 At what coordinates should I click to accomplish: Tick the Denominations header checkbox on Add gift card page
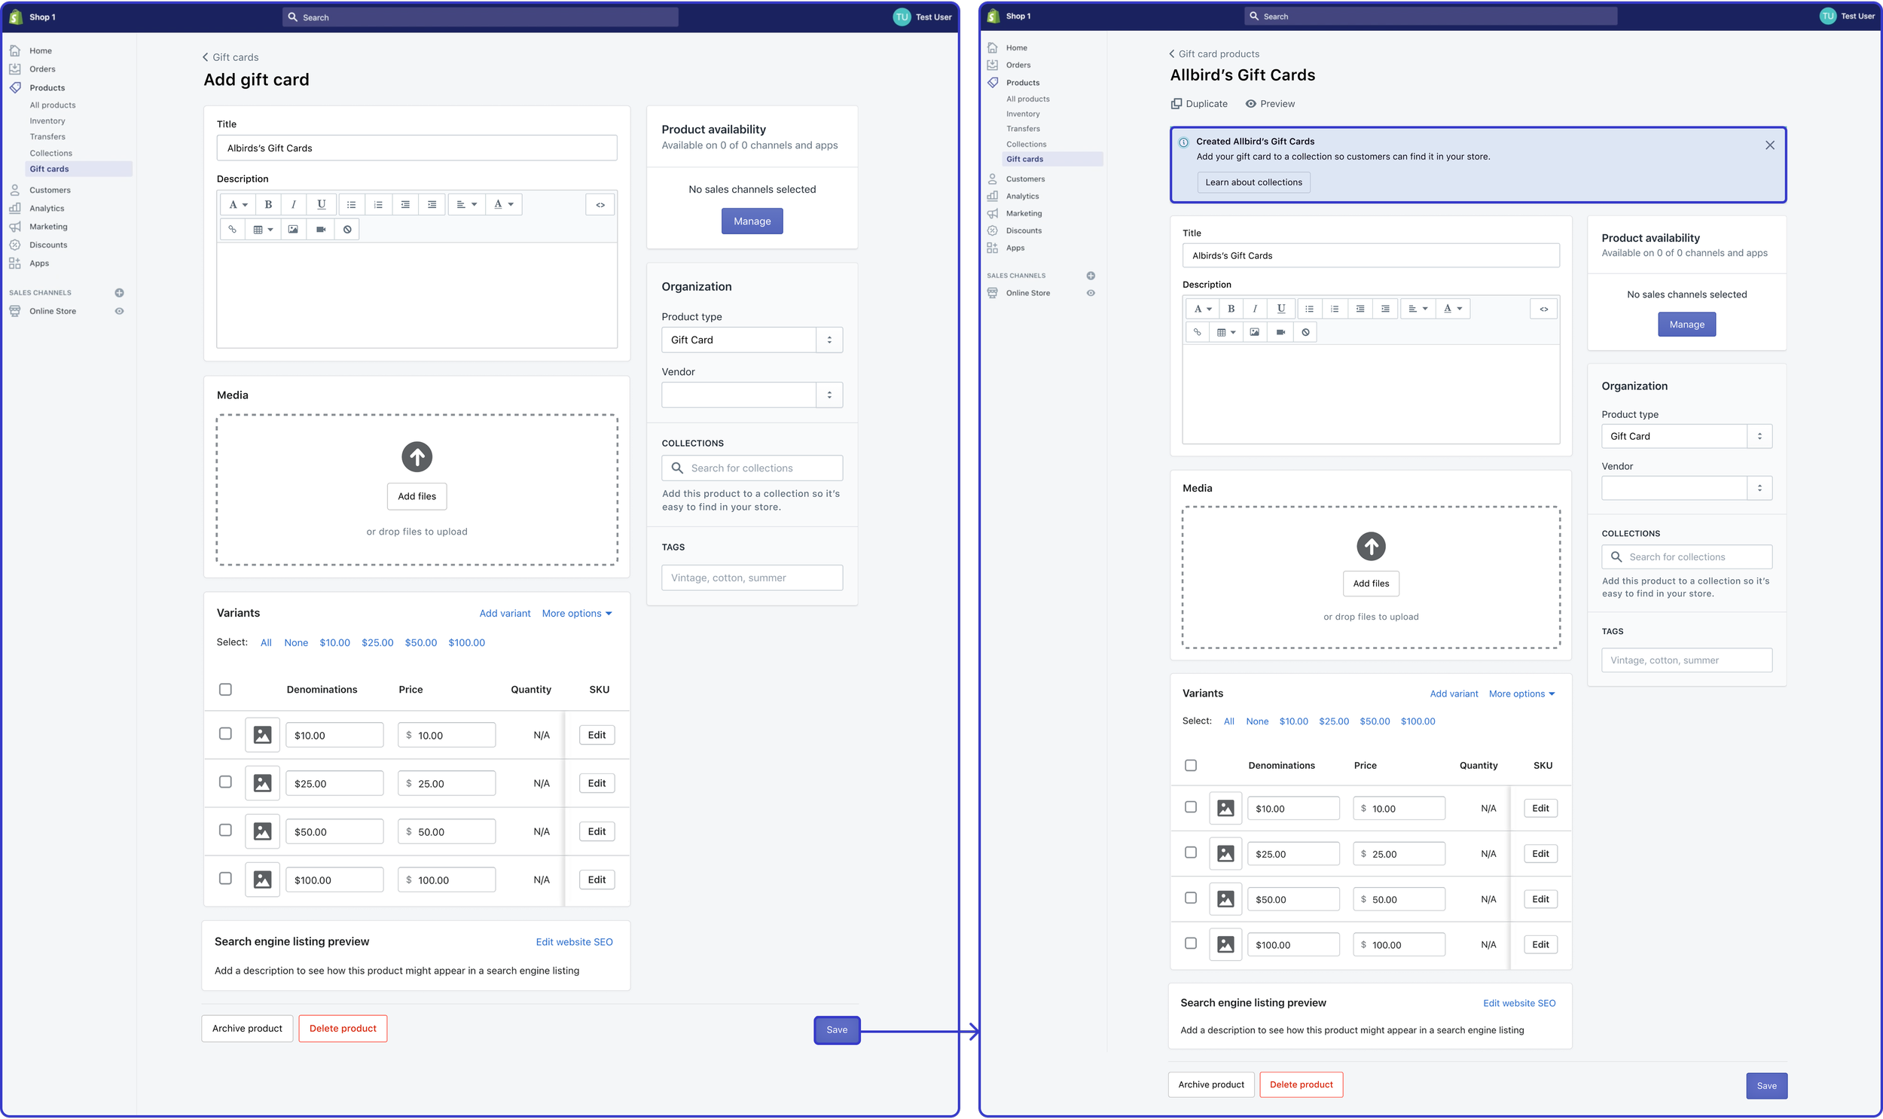coord(224,689)
